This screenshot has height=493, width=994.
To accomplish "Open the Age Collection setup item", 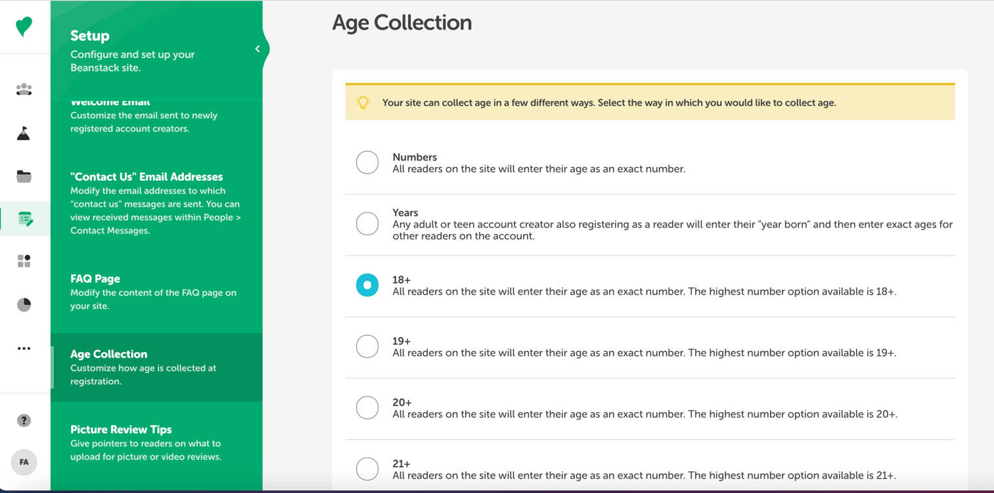I will pos(156,367).
